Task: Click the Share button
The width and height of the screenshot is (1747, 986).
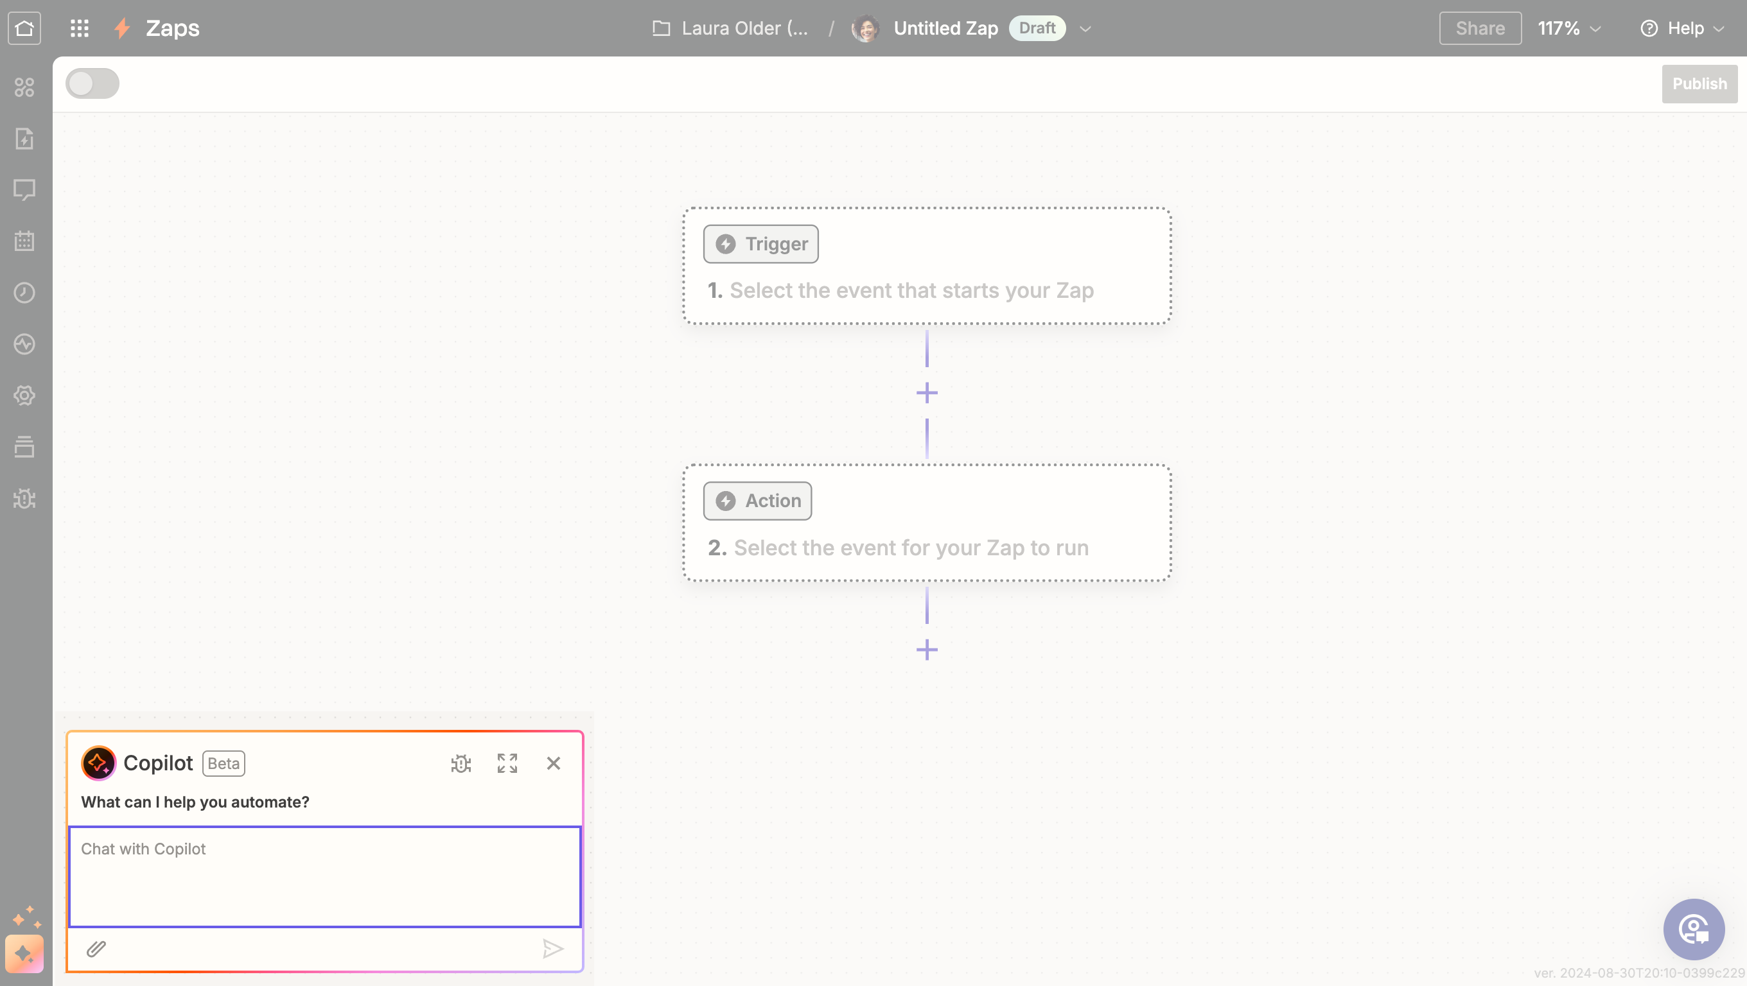Action: point(1480,28)
